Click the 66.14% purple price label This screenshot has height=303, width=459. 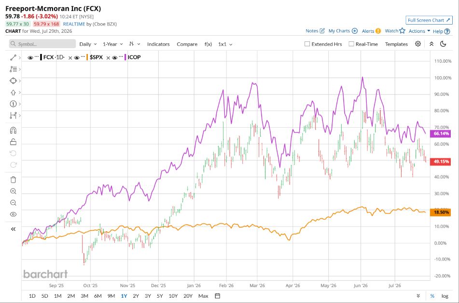tap(440, 133)
